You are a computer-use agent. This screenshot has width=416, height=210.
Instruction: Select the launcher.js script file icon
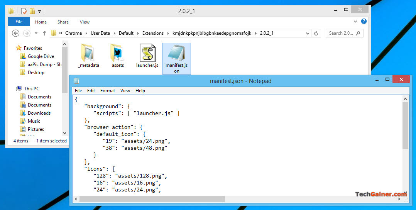(x=147, y=53)
